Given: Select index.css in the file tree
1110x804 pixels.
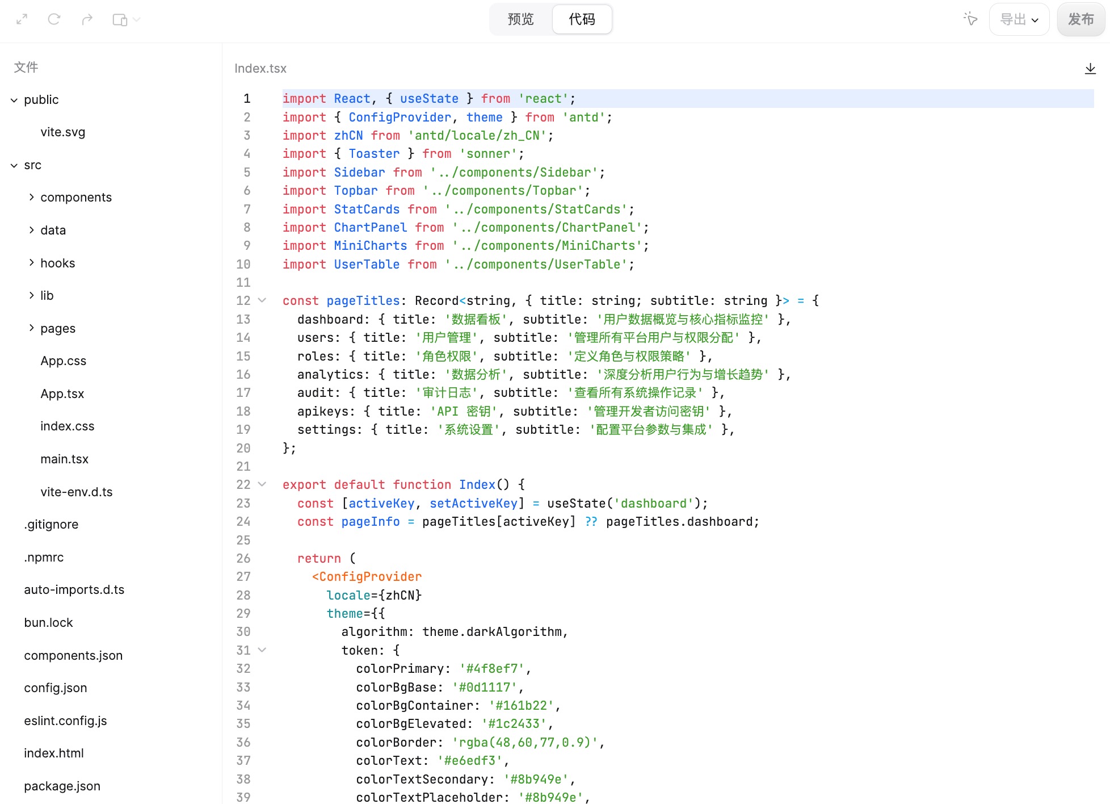Looking at the screenshot, I should [68, 426].
